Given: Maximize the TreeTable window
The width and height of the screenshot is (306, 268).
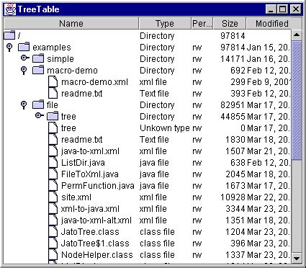Looking at the screenshot, I should 283,9.
